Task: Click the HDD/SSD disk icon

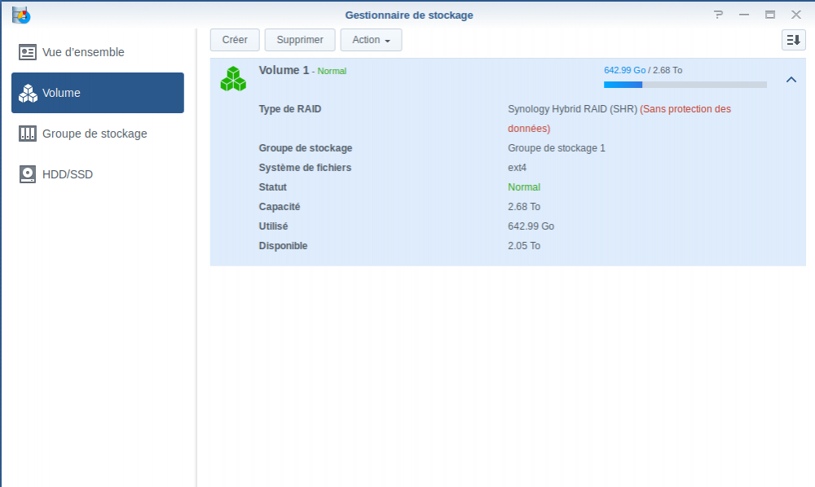Action: click(28, 174)
